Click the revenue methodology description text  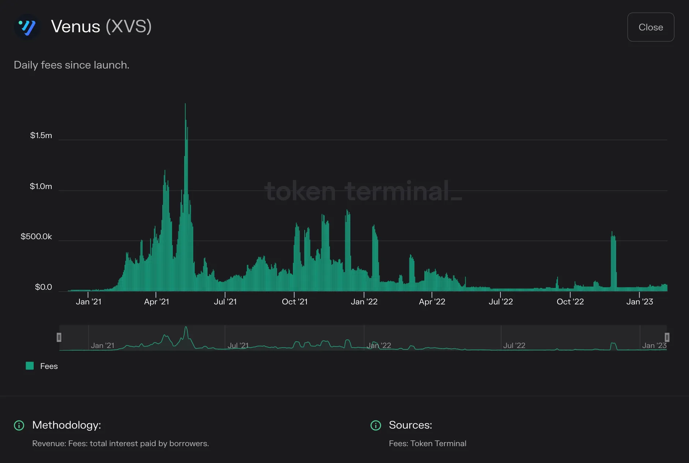pos(120,444)
